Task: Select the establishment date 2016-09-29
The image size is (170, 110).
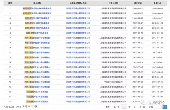Action: [138, 18]
